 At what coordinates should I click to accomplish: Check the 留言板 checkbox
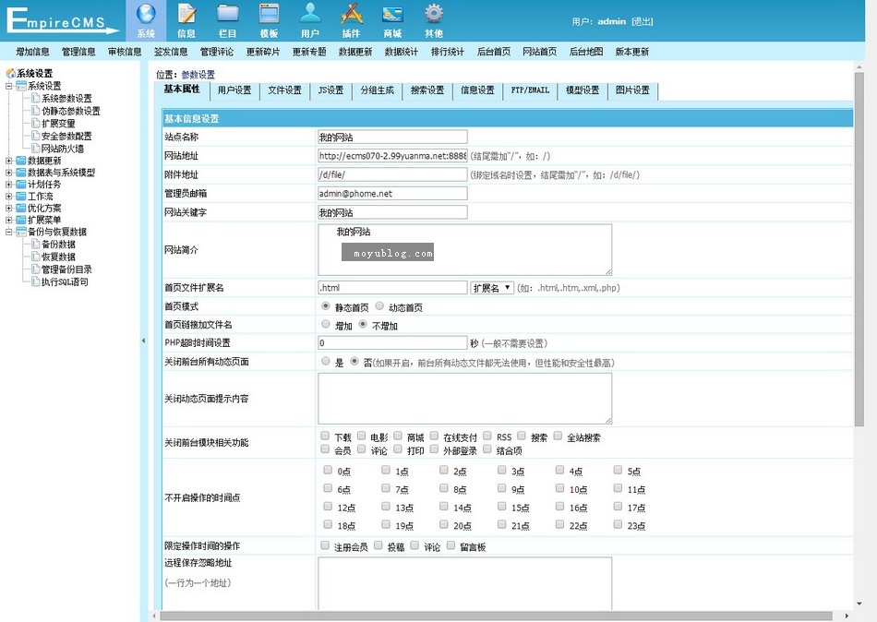coord(451,545)
